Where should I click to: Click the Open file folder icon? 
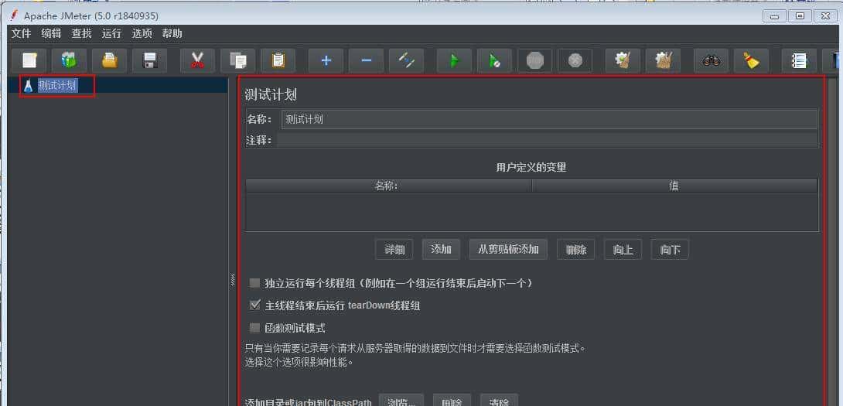click(109, 61)
